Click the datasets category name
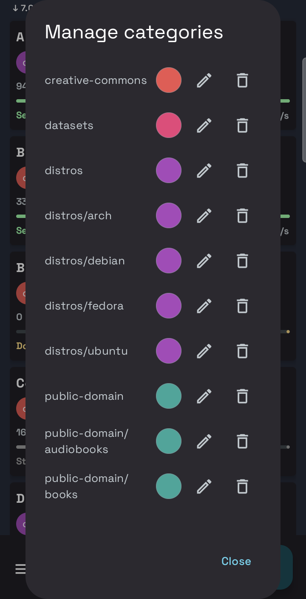Image resolution: width=306 pixels, height=599 pixels. click(69, 125)
